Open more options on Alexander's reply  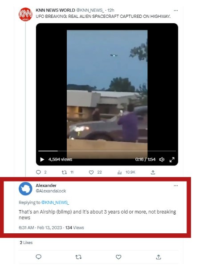(x=176, y=186)
